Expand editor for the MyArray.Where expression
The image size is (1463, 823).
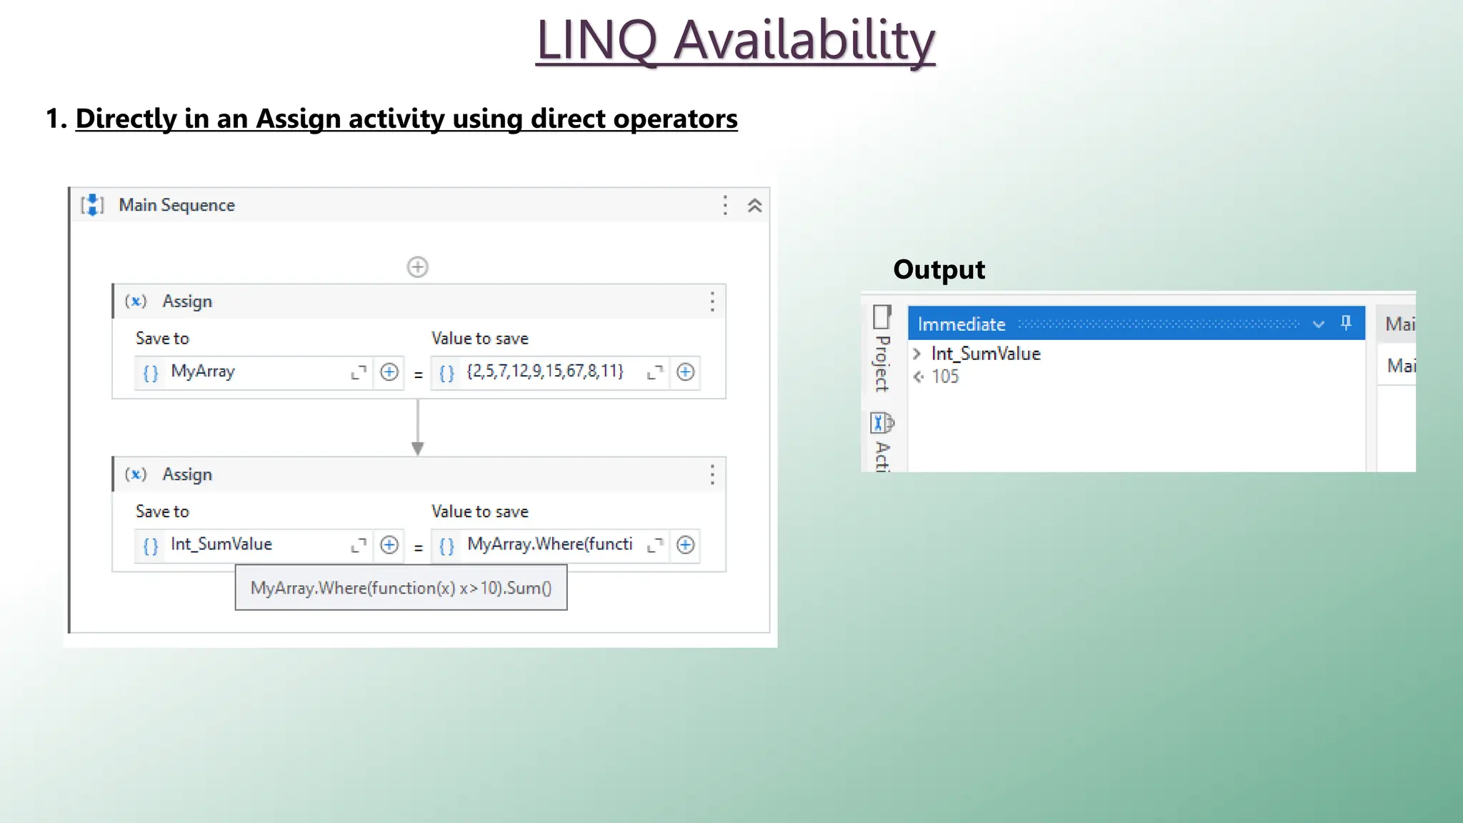pyautogui.click(x=655, y=545)
